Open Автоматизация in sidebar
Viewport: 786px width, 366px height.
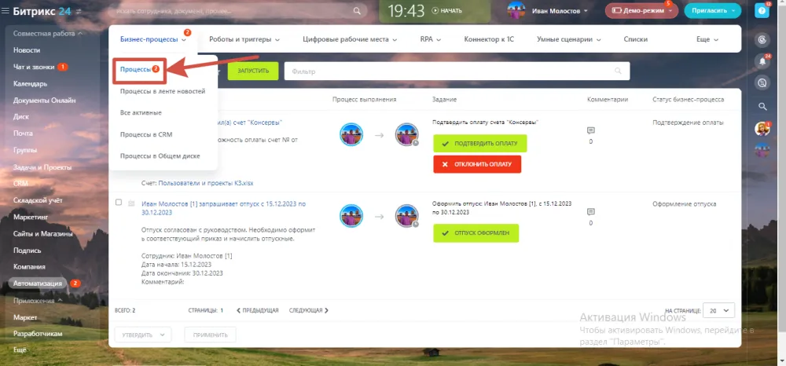point(38,284)
